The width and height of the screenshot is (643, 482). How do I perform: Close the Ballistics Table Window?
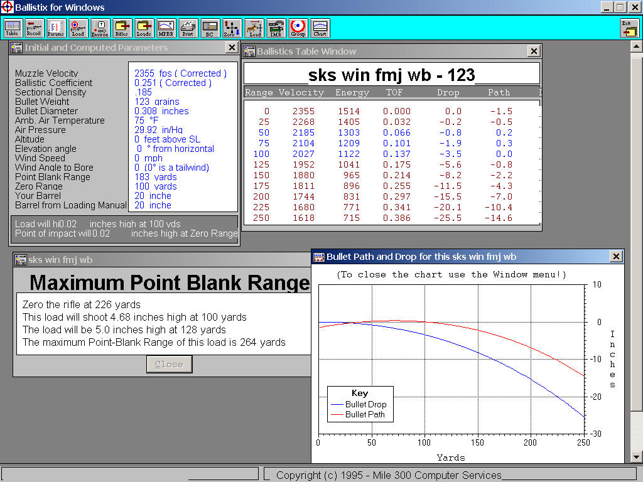534,51
